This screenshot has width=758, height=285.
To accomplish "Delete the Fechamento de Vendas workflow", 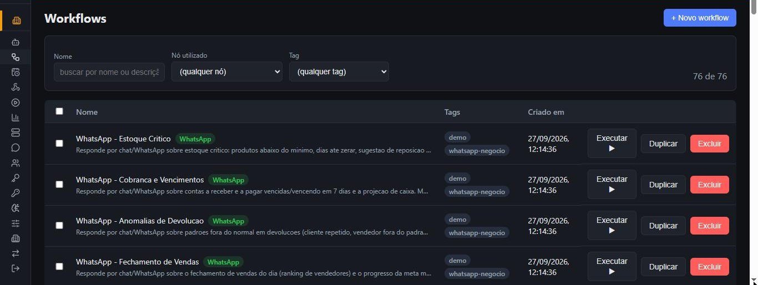I will (710, 267).
